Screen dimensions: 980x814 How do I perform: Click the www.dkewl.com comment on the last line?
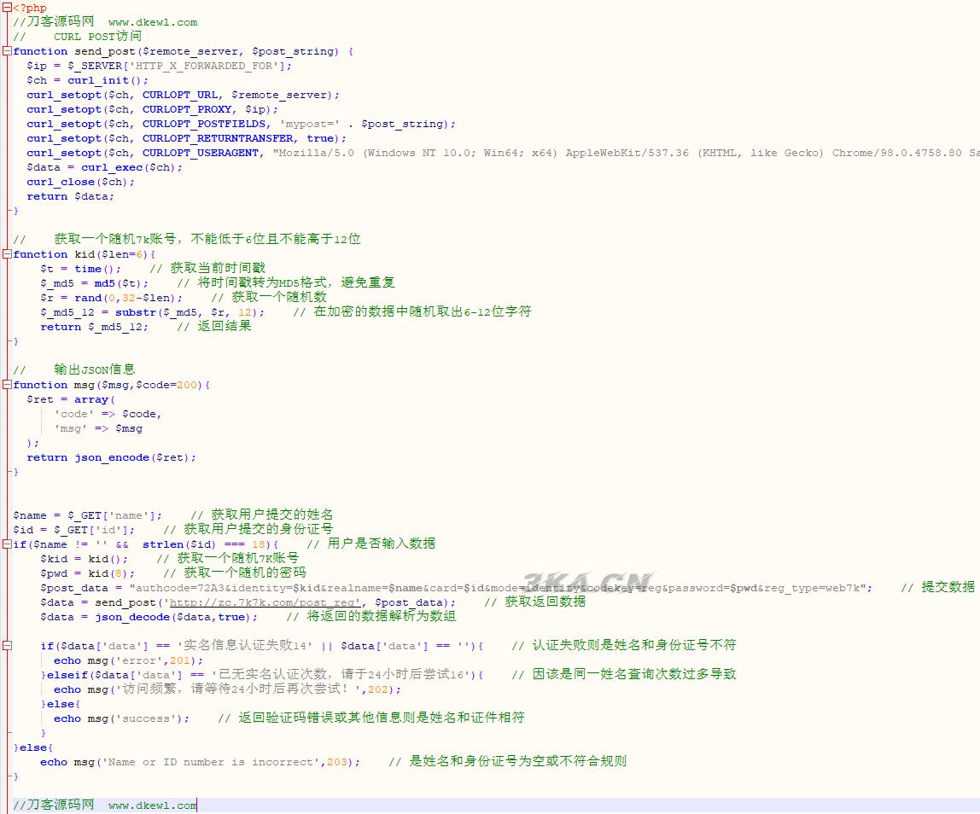(x=152, y=805)
